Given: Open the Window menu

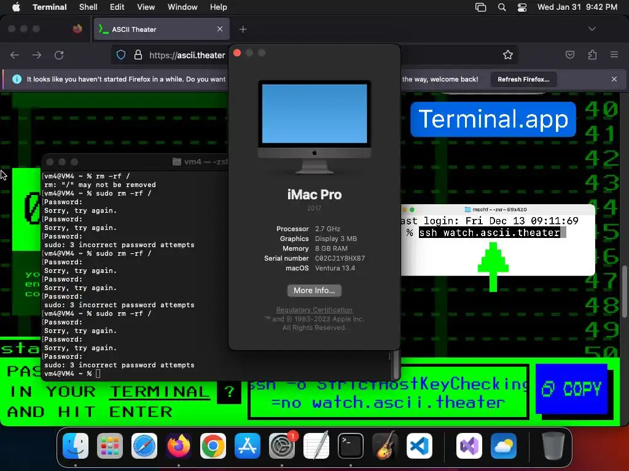Looking at the screenshot, I should click(x=182, y=7).
